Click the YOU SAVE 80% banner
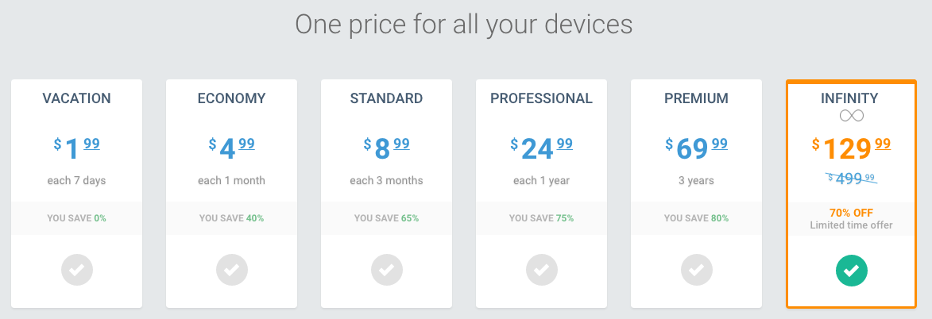This screenshot has width=932, height=319. click(697, 218)
